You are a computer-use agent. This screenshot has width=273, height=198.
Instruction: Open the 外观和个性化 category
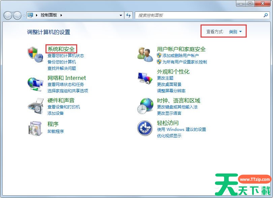tap(173, 71)
